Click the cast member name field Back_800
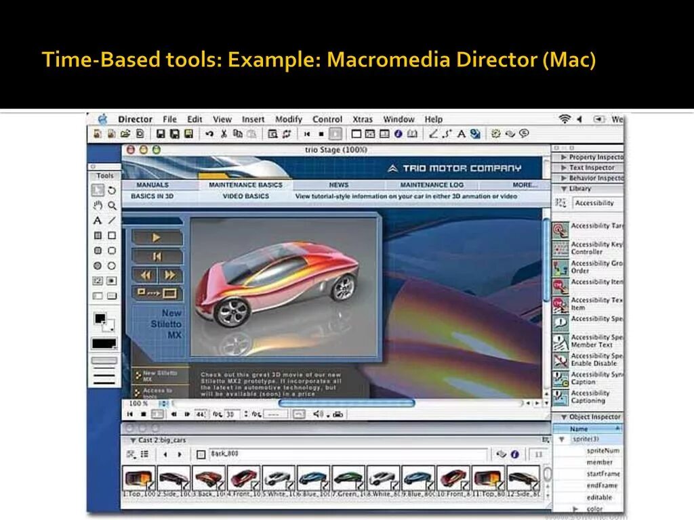 pyautogui.click(x=348, y=454)
